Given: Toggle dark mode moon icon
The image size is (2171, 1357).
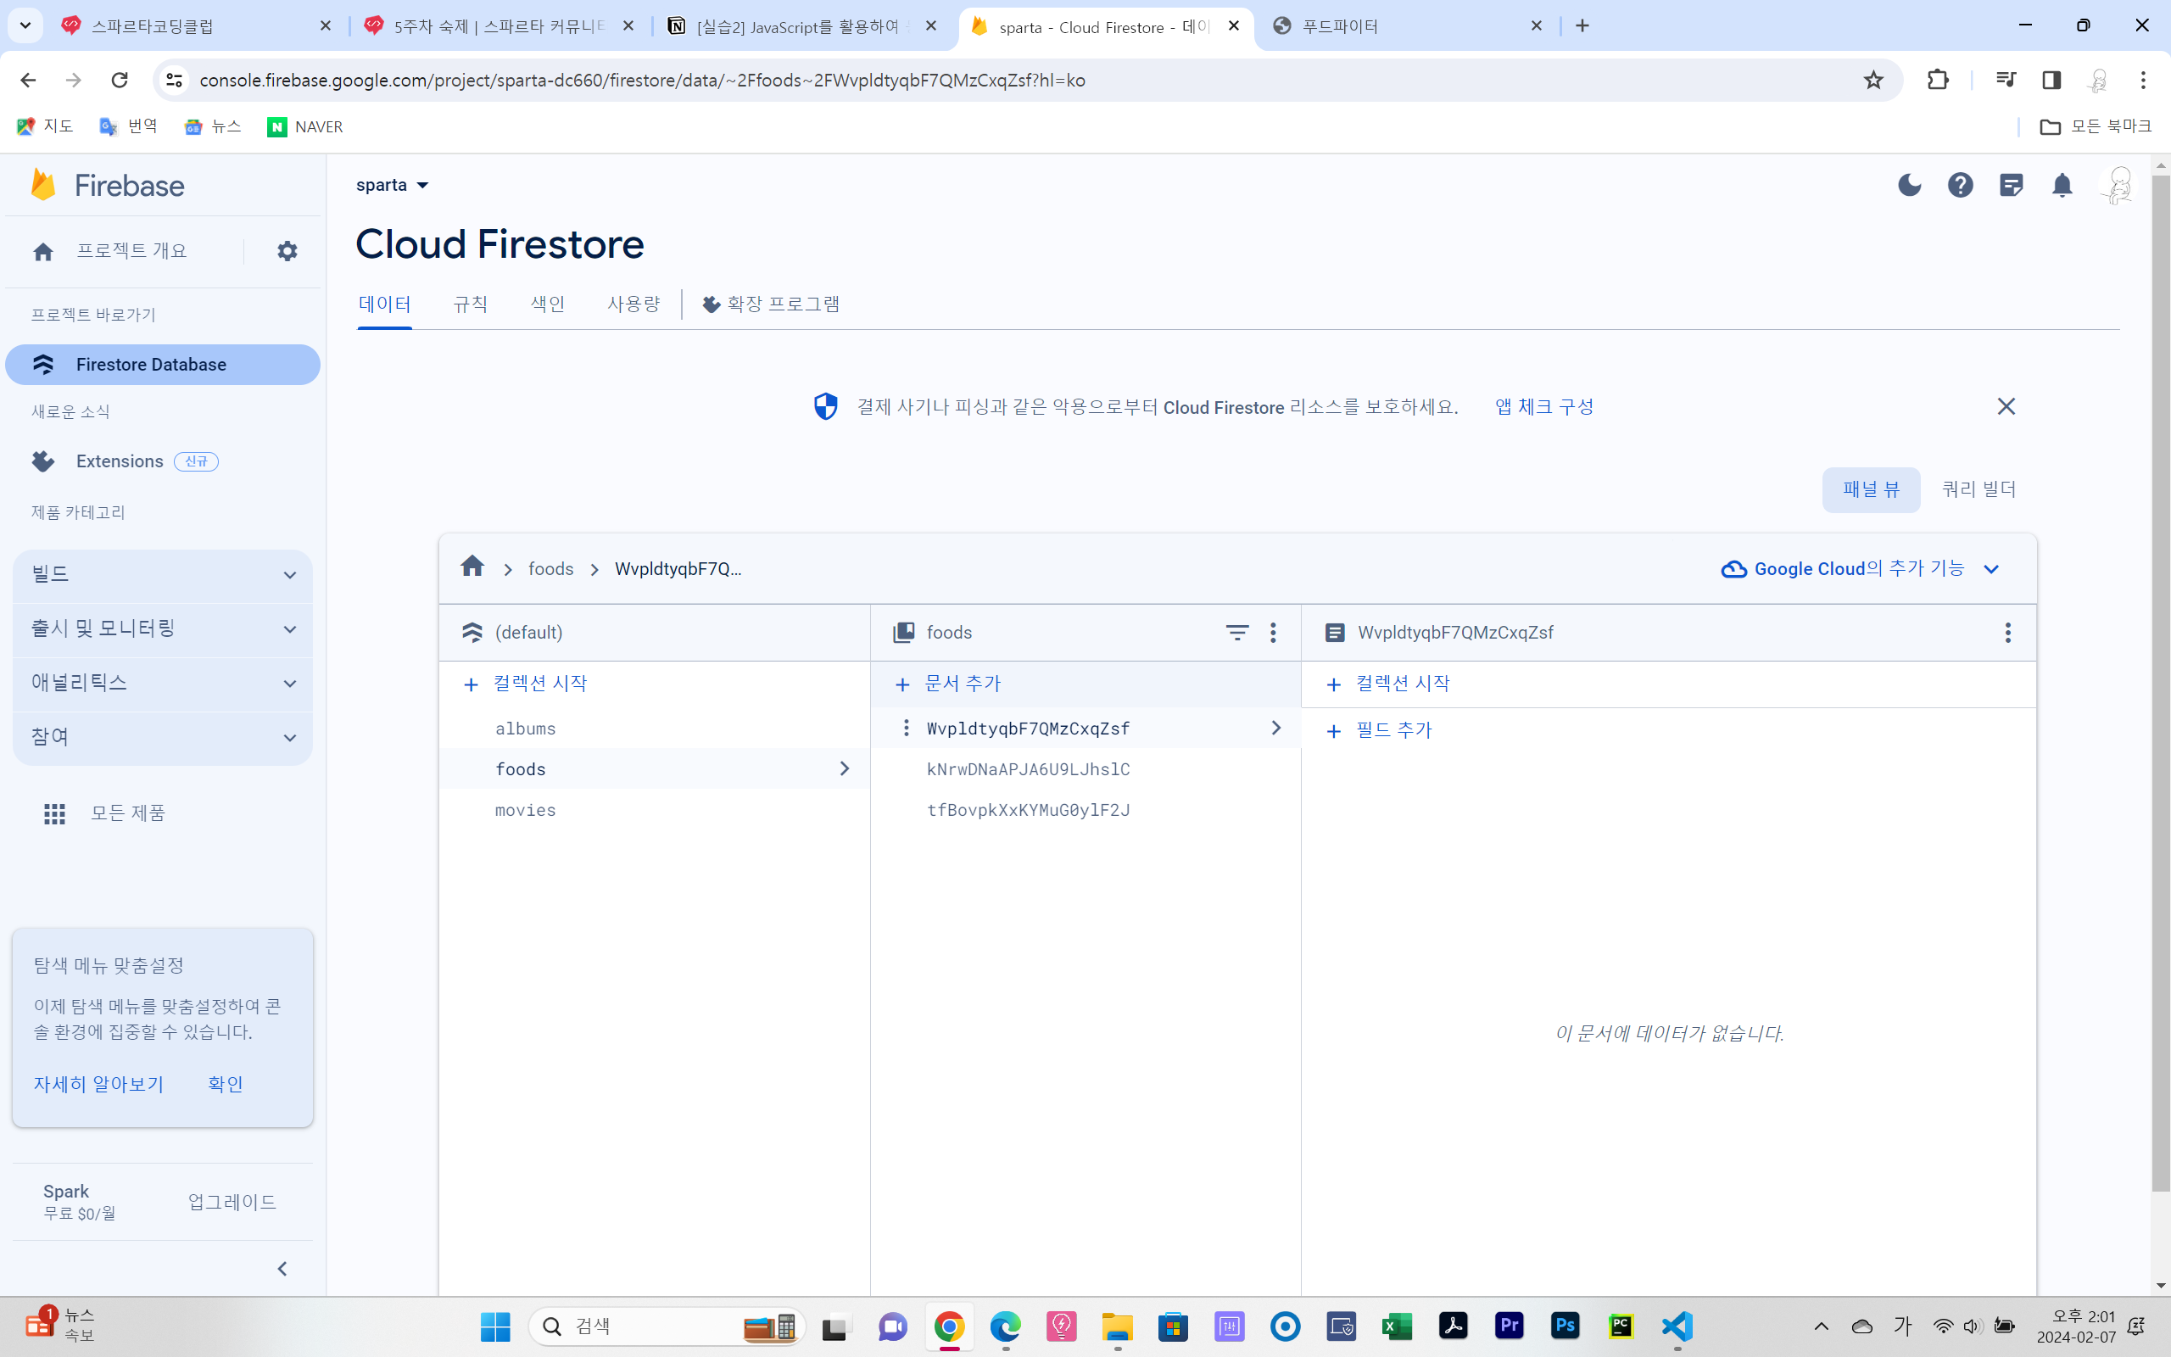Looking at the screenshot, I should [x=1909, y=185].
